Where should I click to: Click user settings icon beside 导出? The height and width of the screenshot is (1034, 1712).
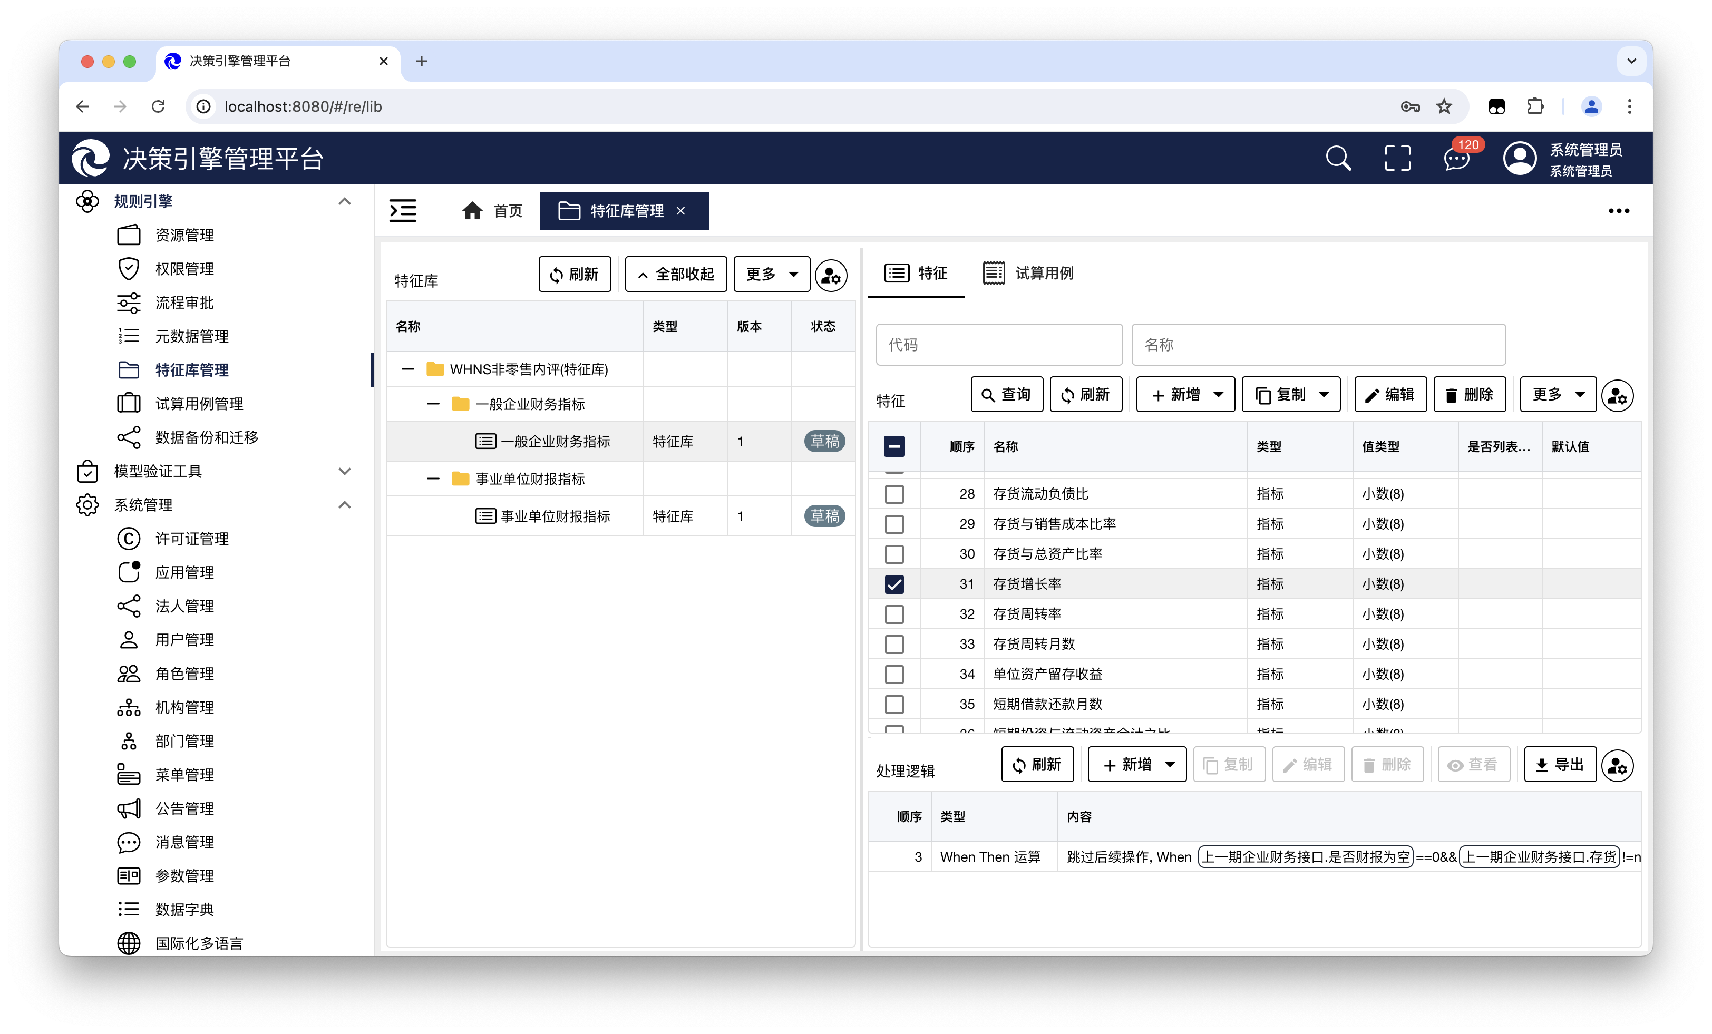tap(1618, 765)
